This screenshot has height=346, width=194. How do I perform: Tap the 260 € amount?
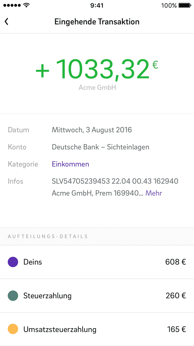point(176,295)
